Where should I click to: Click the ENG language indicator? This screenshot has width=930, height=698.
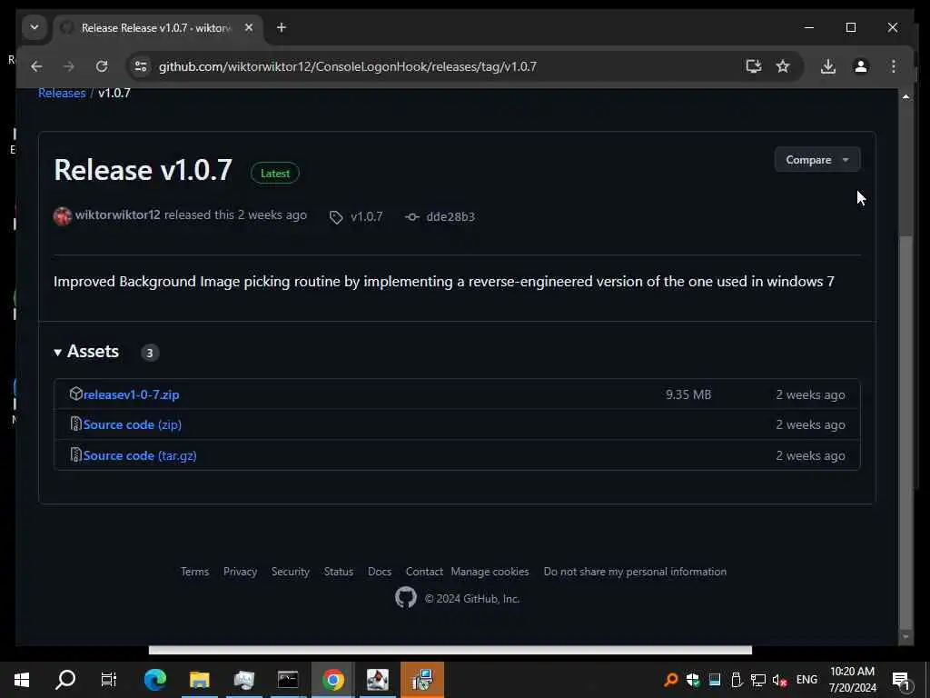coord(806,680)
